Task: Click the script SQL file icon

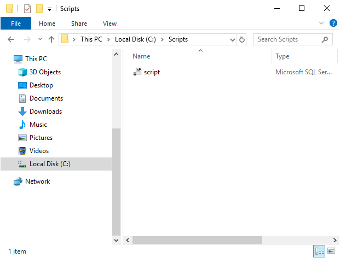Action: (137, 72)
